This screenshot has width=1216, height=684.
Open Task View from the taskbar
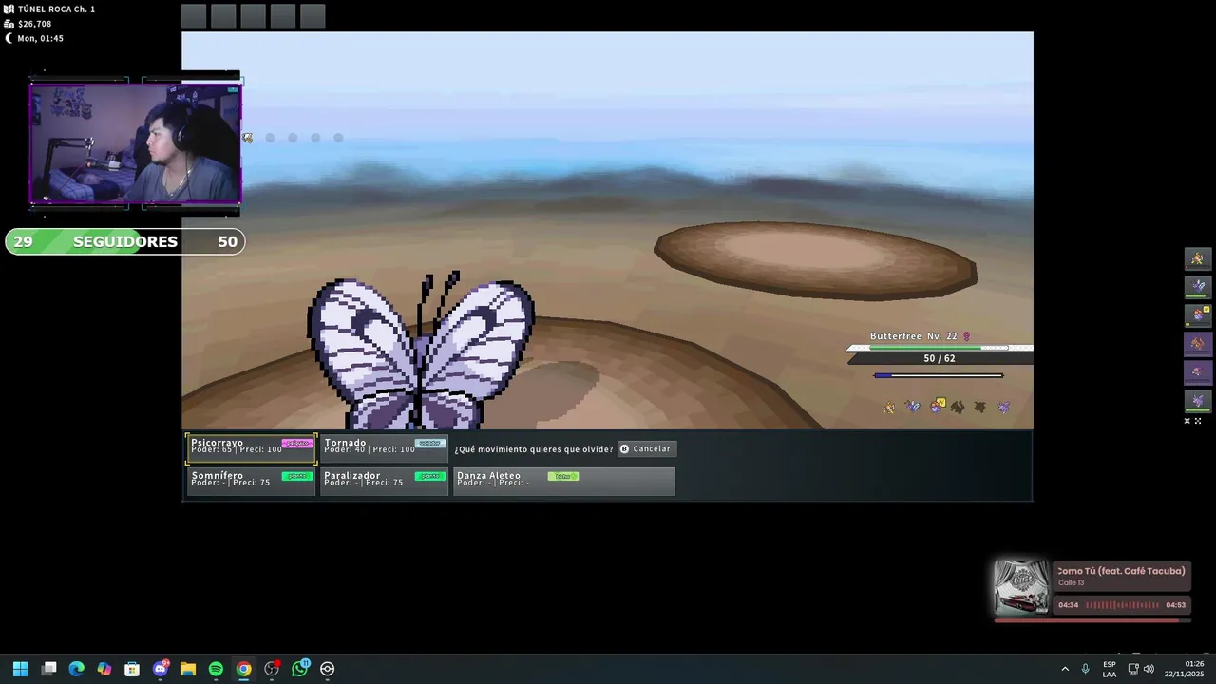[x=49, y=669]
